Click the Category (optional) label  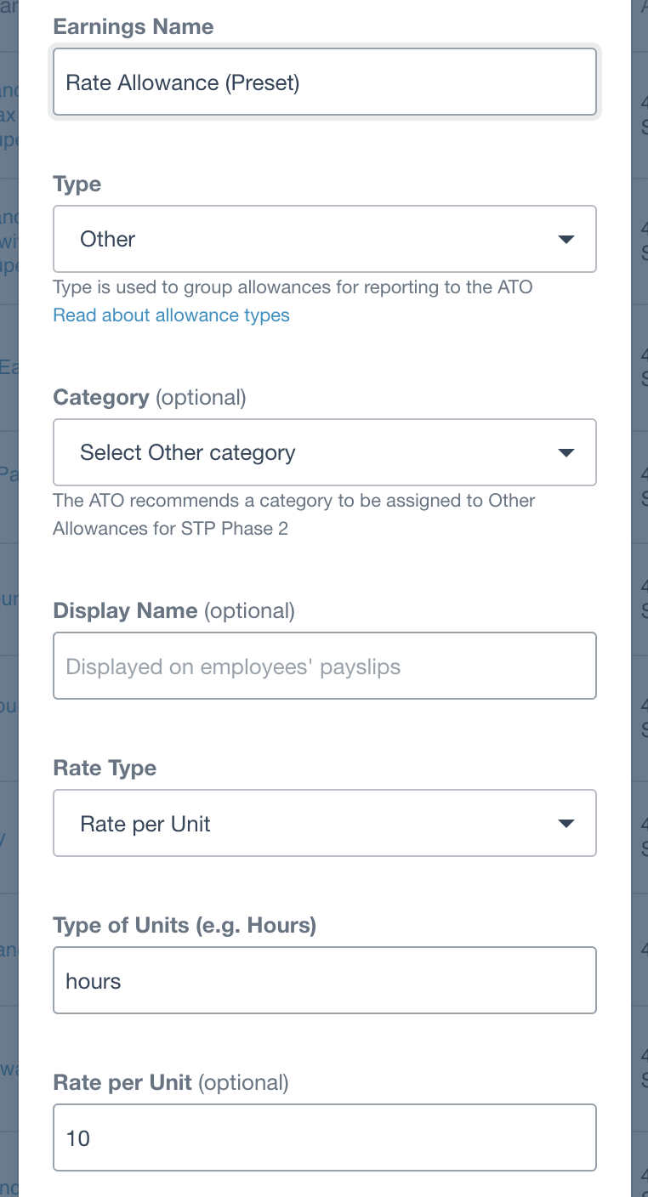tap(149, 398)
